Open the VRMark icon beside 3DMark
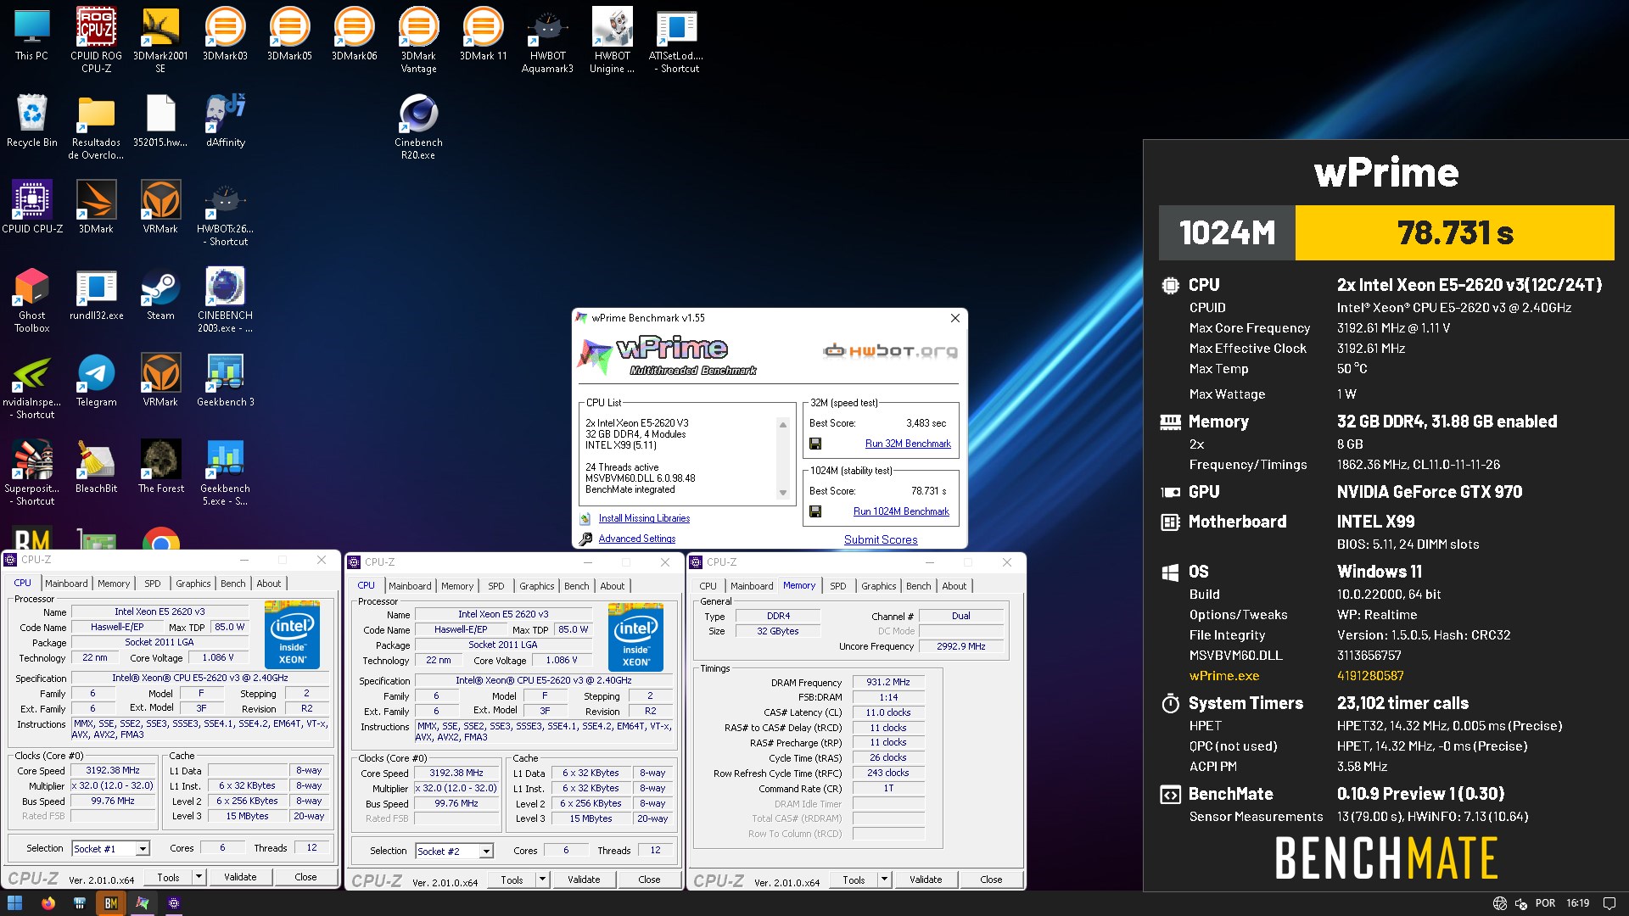The height and width of the screenshot is (916, 1629). click(160, 207)
